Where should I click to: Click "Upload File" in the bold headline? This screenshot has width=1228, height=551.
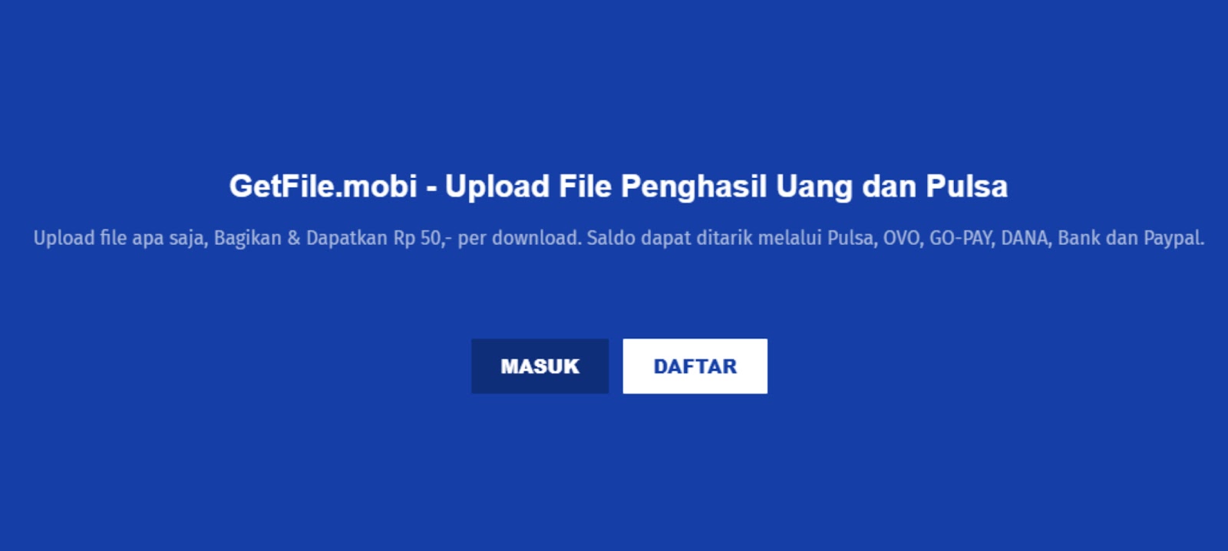coord(528,186)
